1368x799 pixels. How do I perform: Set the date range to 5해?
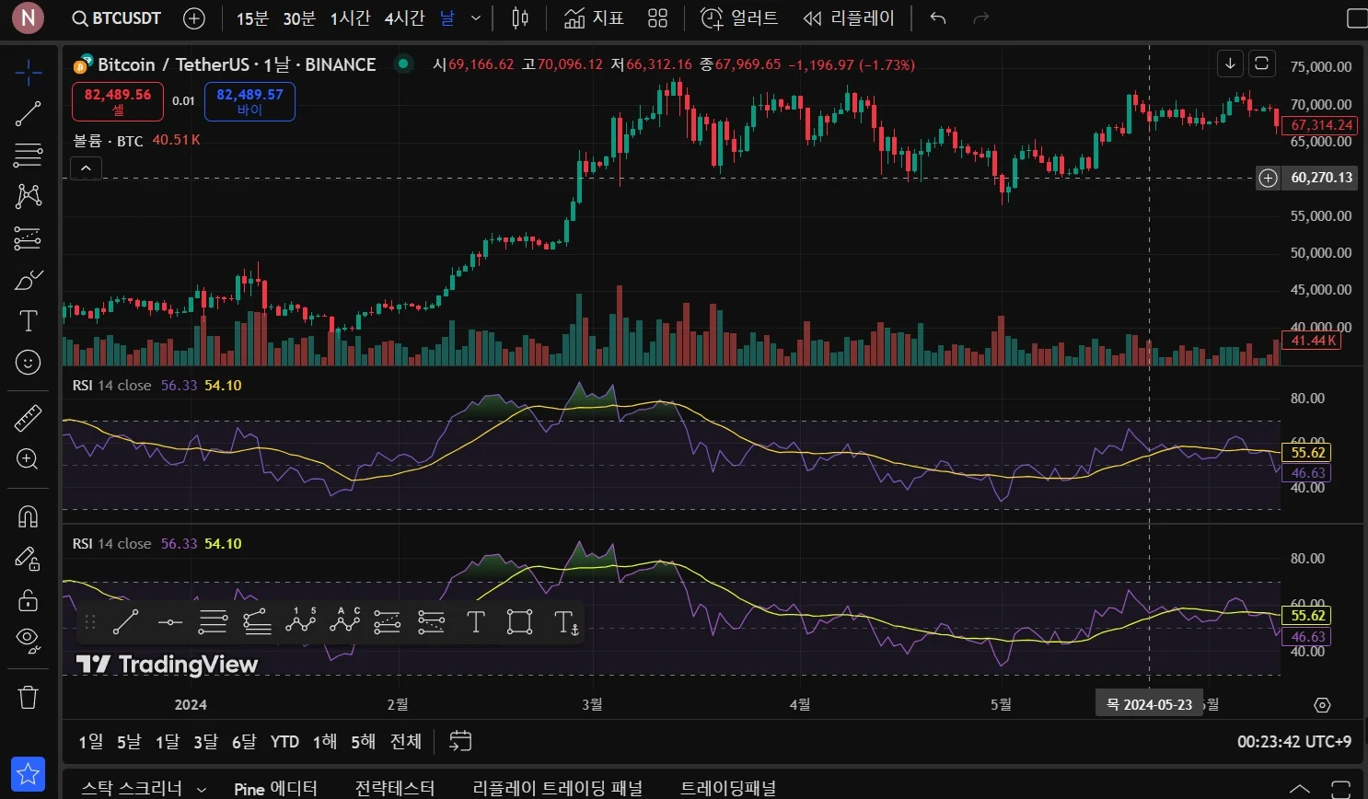click(x=363, y=742)
